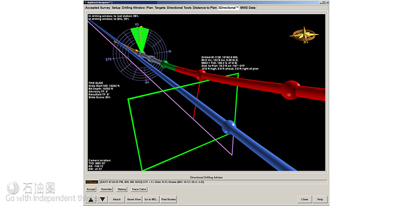Open the advisory History
The height and width of the screenshot is (206, 413).
[x=122, y=189]
